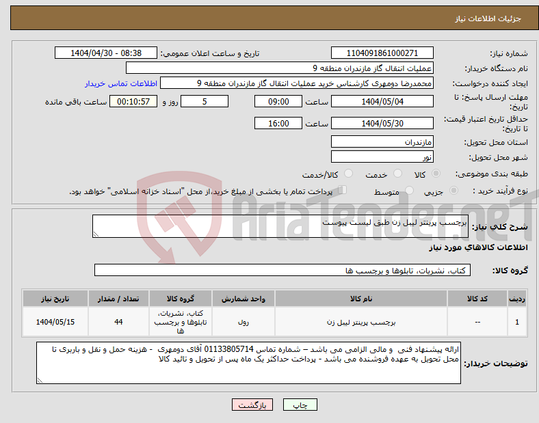This screenshot has height=423, width=539.
Task: Click request creator name field
Action: pyautogui.click(x=297, y=83)
